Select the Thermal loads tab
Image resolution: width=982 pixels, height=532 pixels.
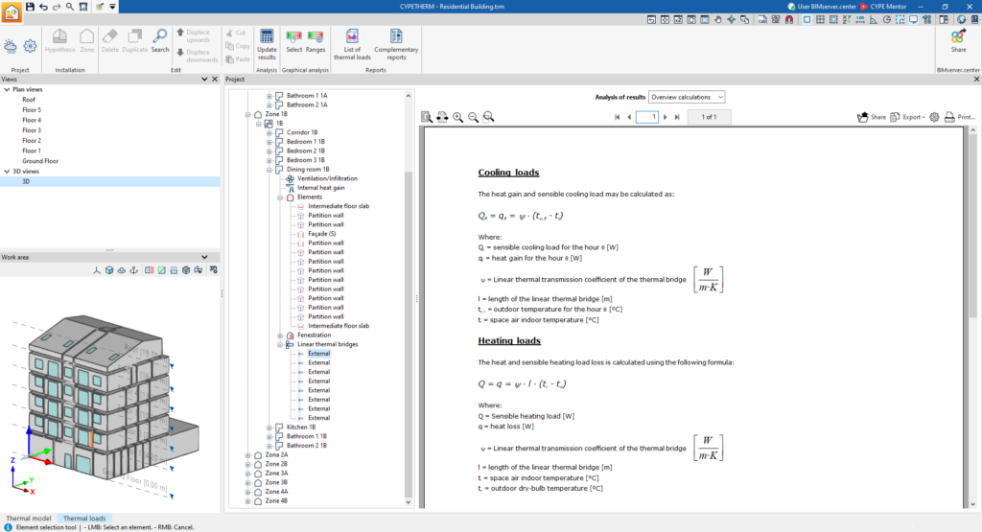click(84, 519)
